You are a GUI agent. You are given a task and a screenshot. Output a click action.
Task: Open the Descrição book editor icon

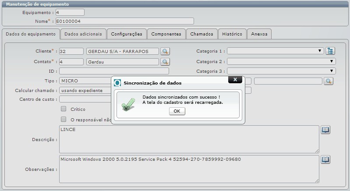point(325,130)
